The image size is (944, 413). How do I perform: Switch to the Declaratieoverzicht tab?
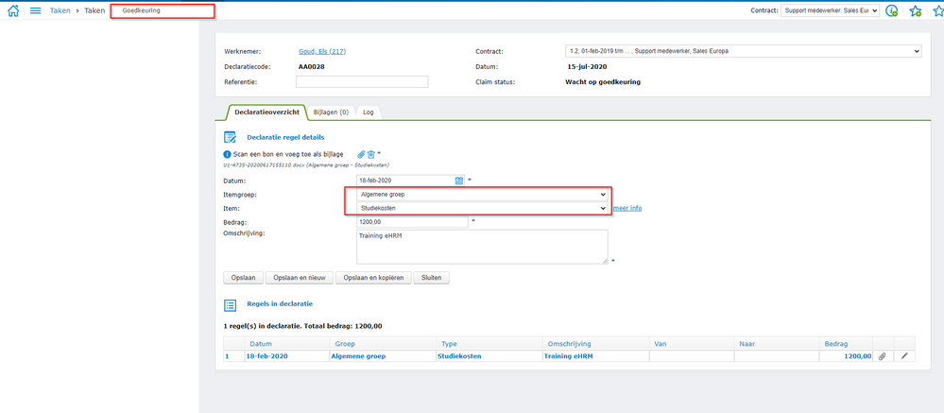tap(266, 112)
